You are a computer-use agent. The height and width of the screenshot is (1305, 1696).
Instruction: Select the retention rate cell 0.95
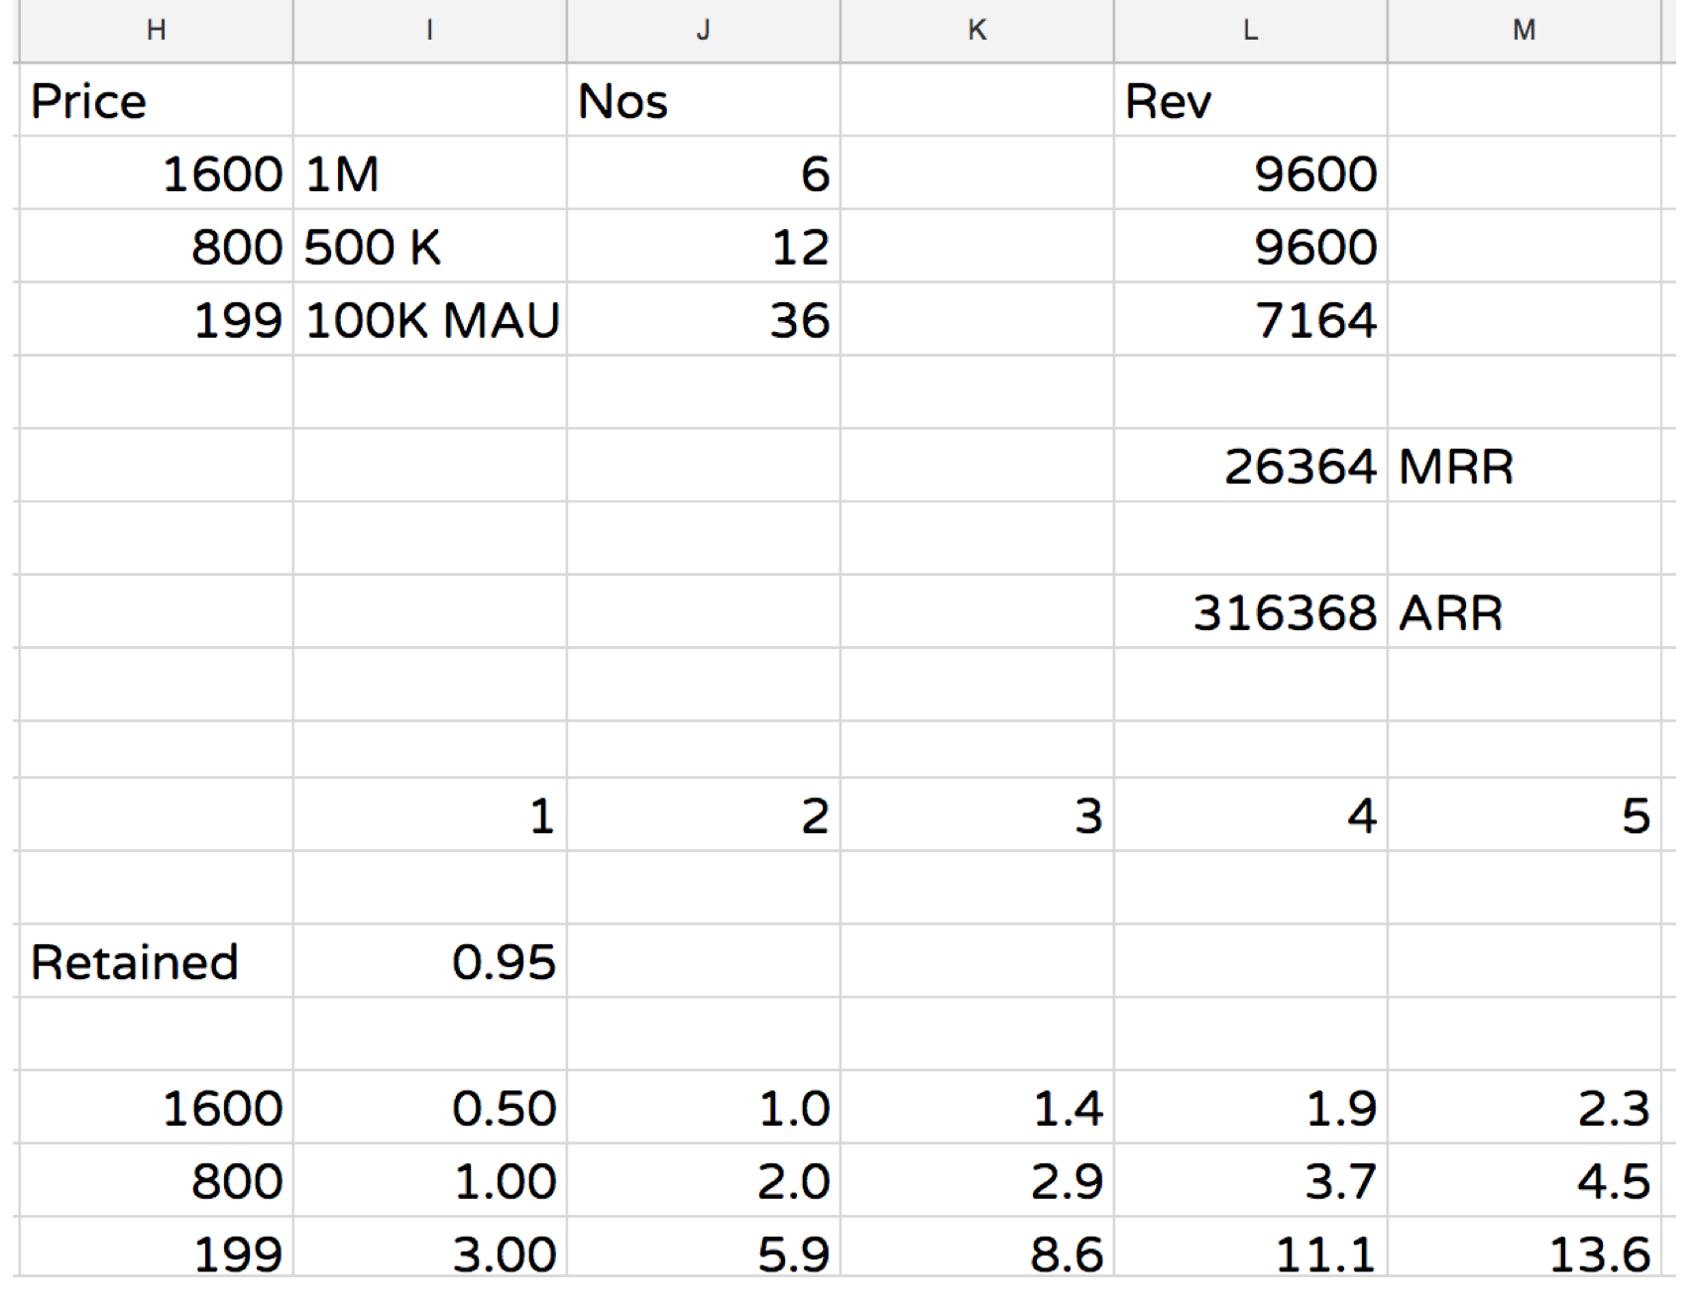429,961
